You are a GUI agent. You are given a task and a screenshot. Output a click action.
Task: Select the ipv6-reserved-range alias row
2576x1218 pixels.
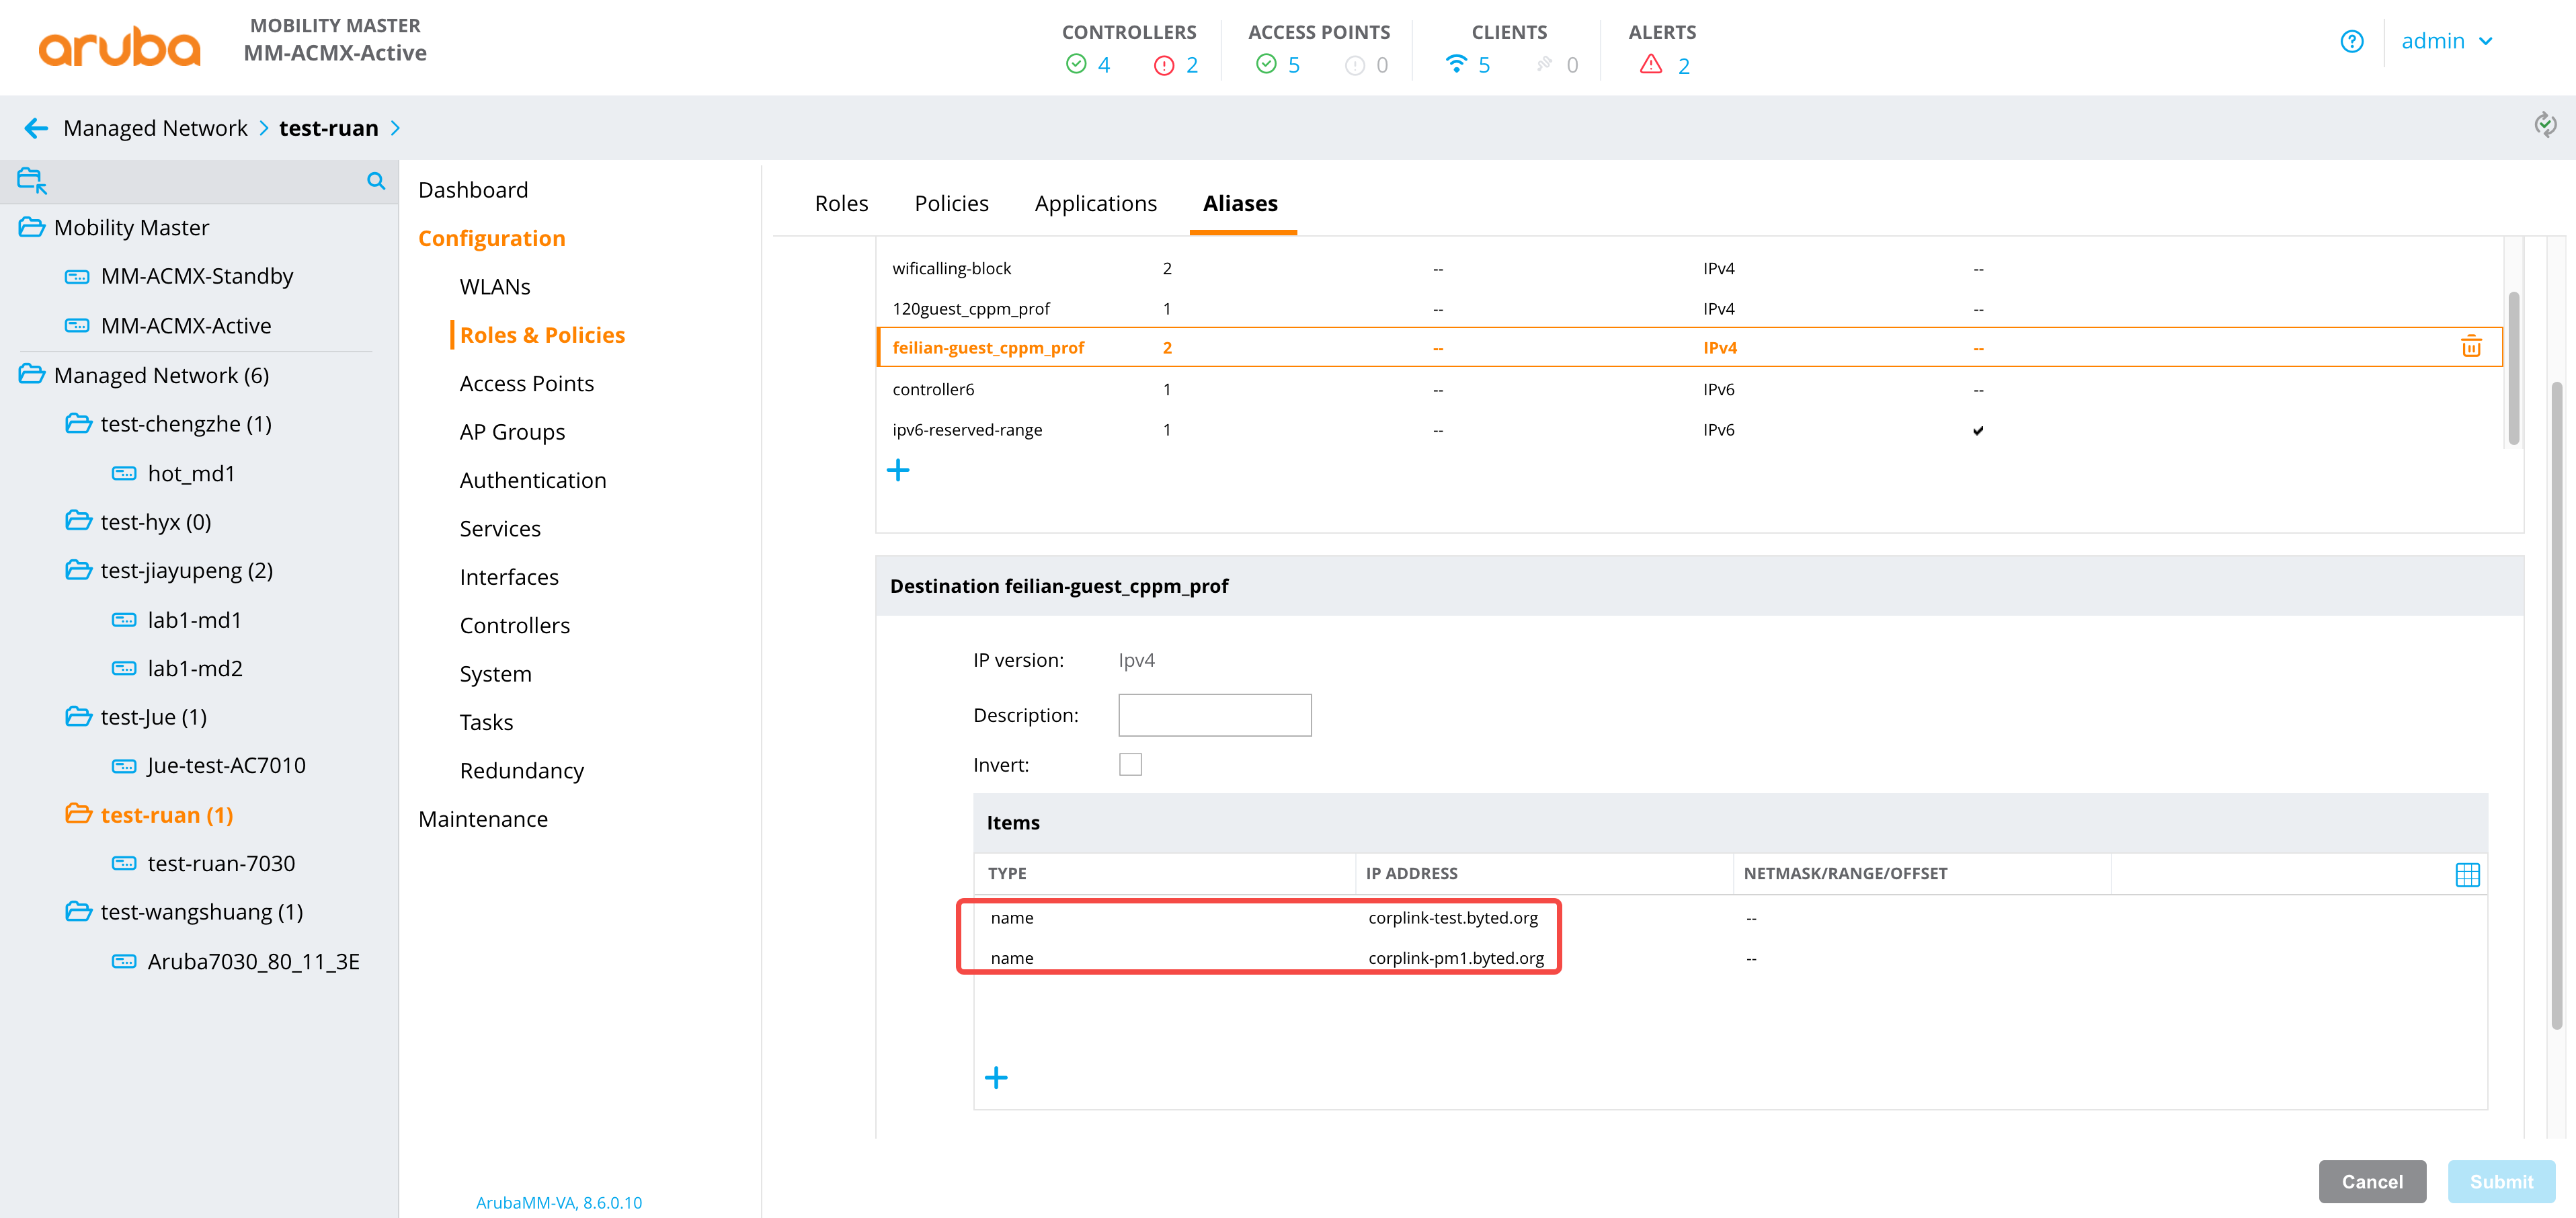coord(1690,430)
